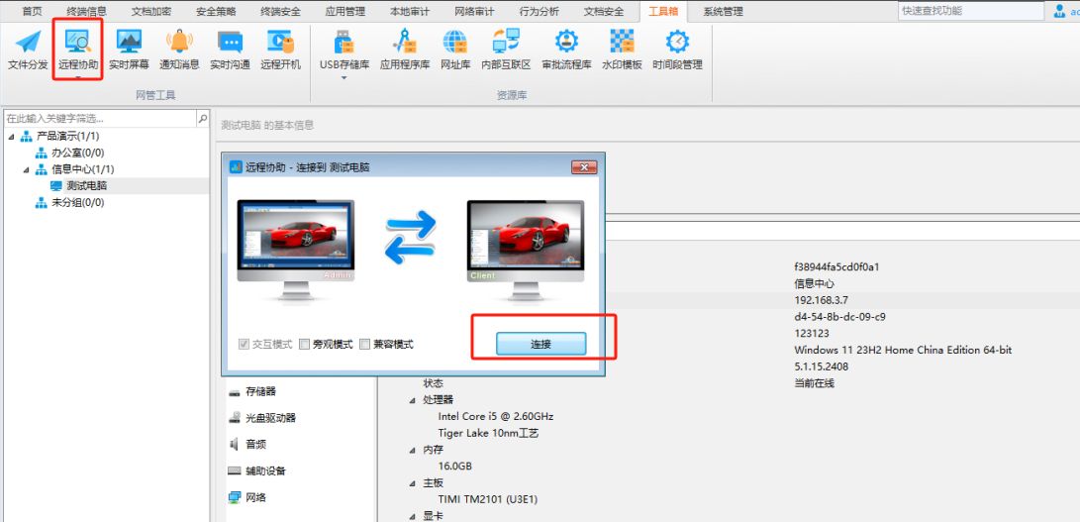Screen dimensions: 1080x522
Task: Switch to the 首页 tab
Action: coord(33,11)
